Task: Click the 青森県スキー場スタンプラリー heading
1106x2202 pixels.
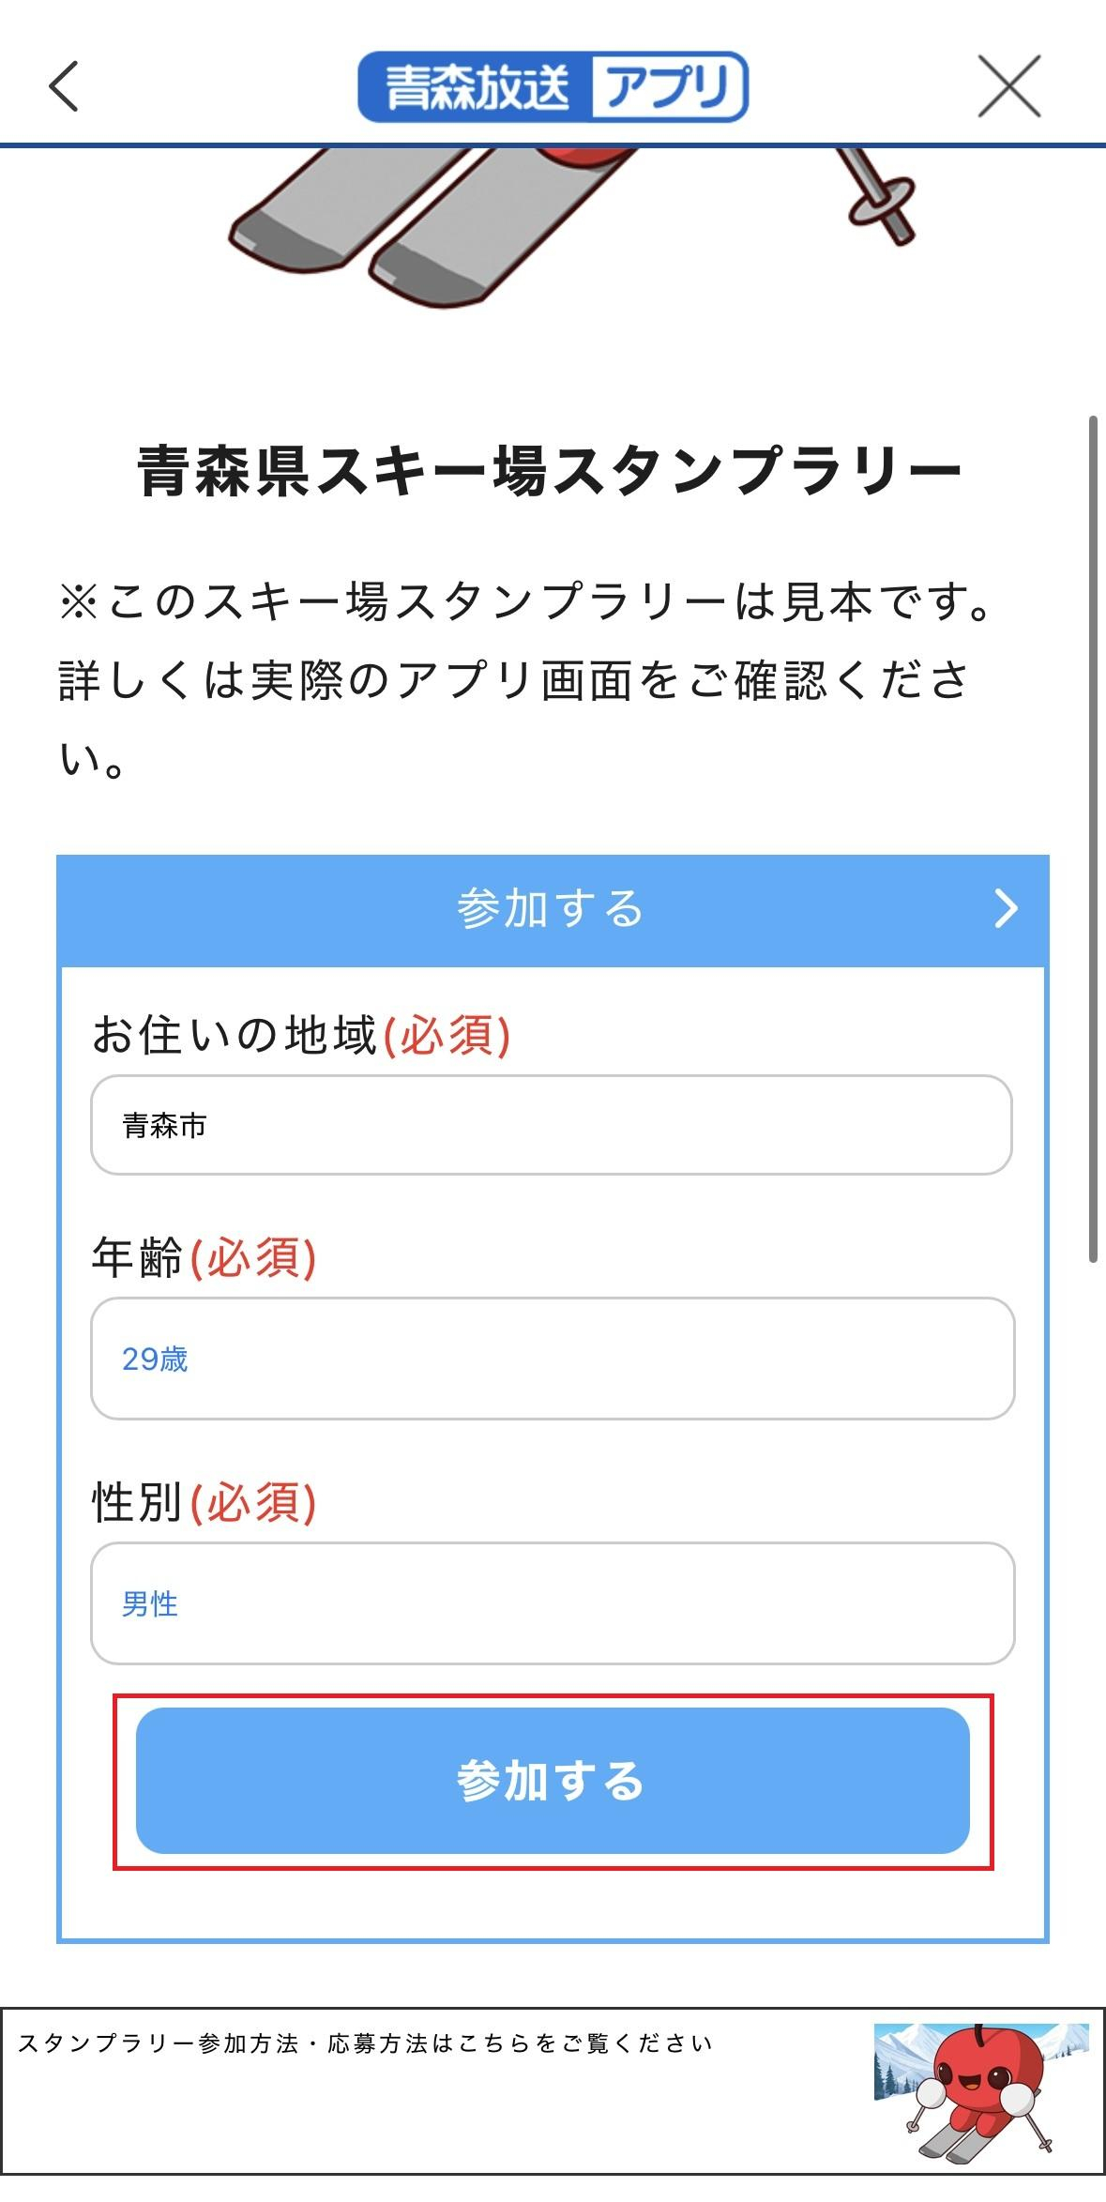Action: coord(551,471)
